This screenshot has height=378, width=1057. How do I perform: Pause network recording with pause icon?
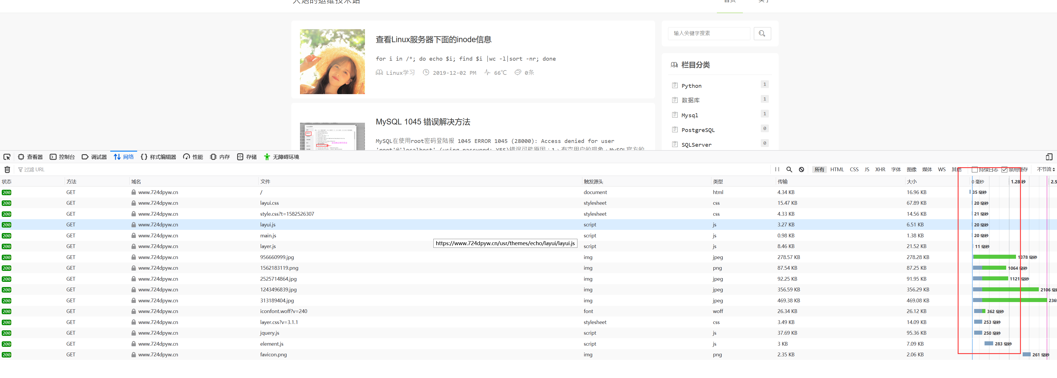tap(777, 170)
